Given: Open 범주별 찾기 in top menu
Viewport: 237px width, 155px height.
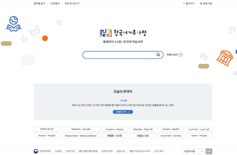Looking at the screenshot, I should point(39,3).
